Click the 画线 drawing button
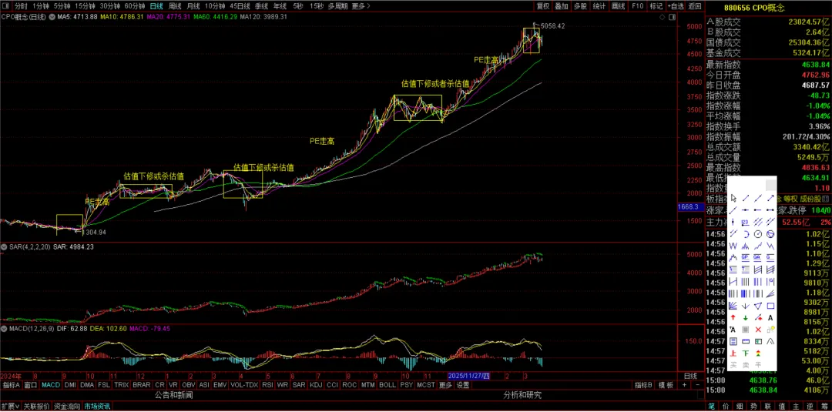Screen dimensions: 832x412 pyautogui.click(x=619, y=6)
